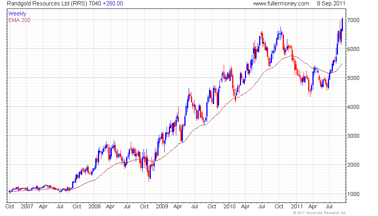378x216 pixels.
Task: Click the 2007 year label on time axis
Action: click(27, 207)
